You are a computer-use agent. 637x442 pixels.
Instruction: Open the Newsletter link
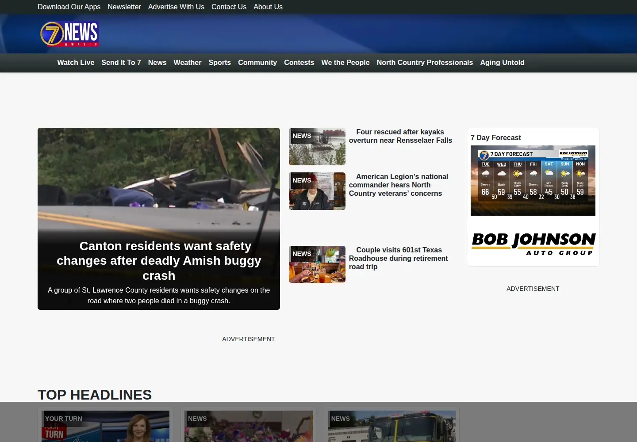(124, 7)
